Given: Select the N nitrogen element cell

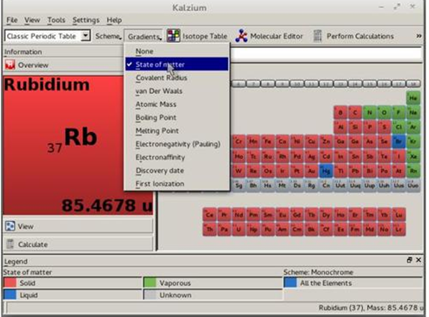Looking at the screenshot, I should click(x=369, y=112).
